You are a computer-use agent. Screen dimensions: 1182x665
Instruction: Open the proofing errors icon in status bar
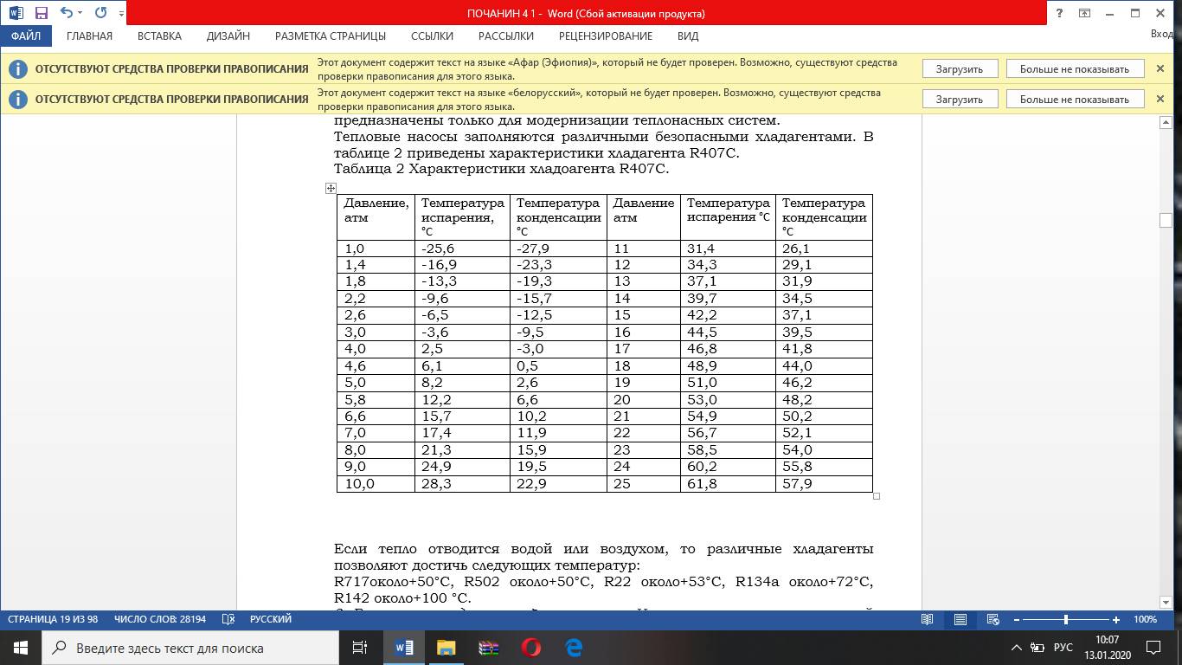[228, 619]
